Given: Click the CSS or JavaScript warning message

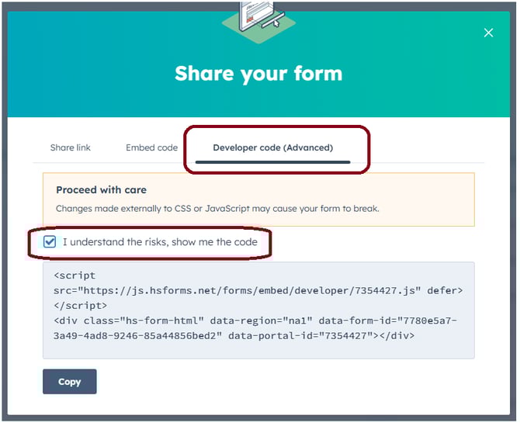Looking at the screenshot, I should [217, 208].
